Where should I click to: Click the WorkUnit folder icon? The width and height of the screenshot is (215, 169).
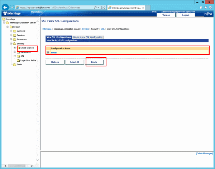(15, 31)
